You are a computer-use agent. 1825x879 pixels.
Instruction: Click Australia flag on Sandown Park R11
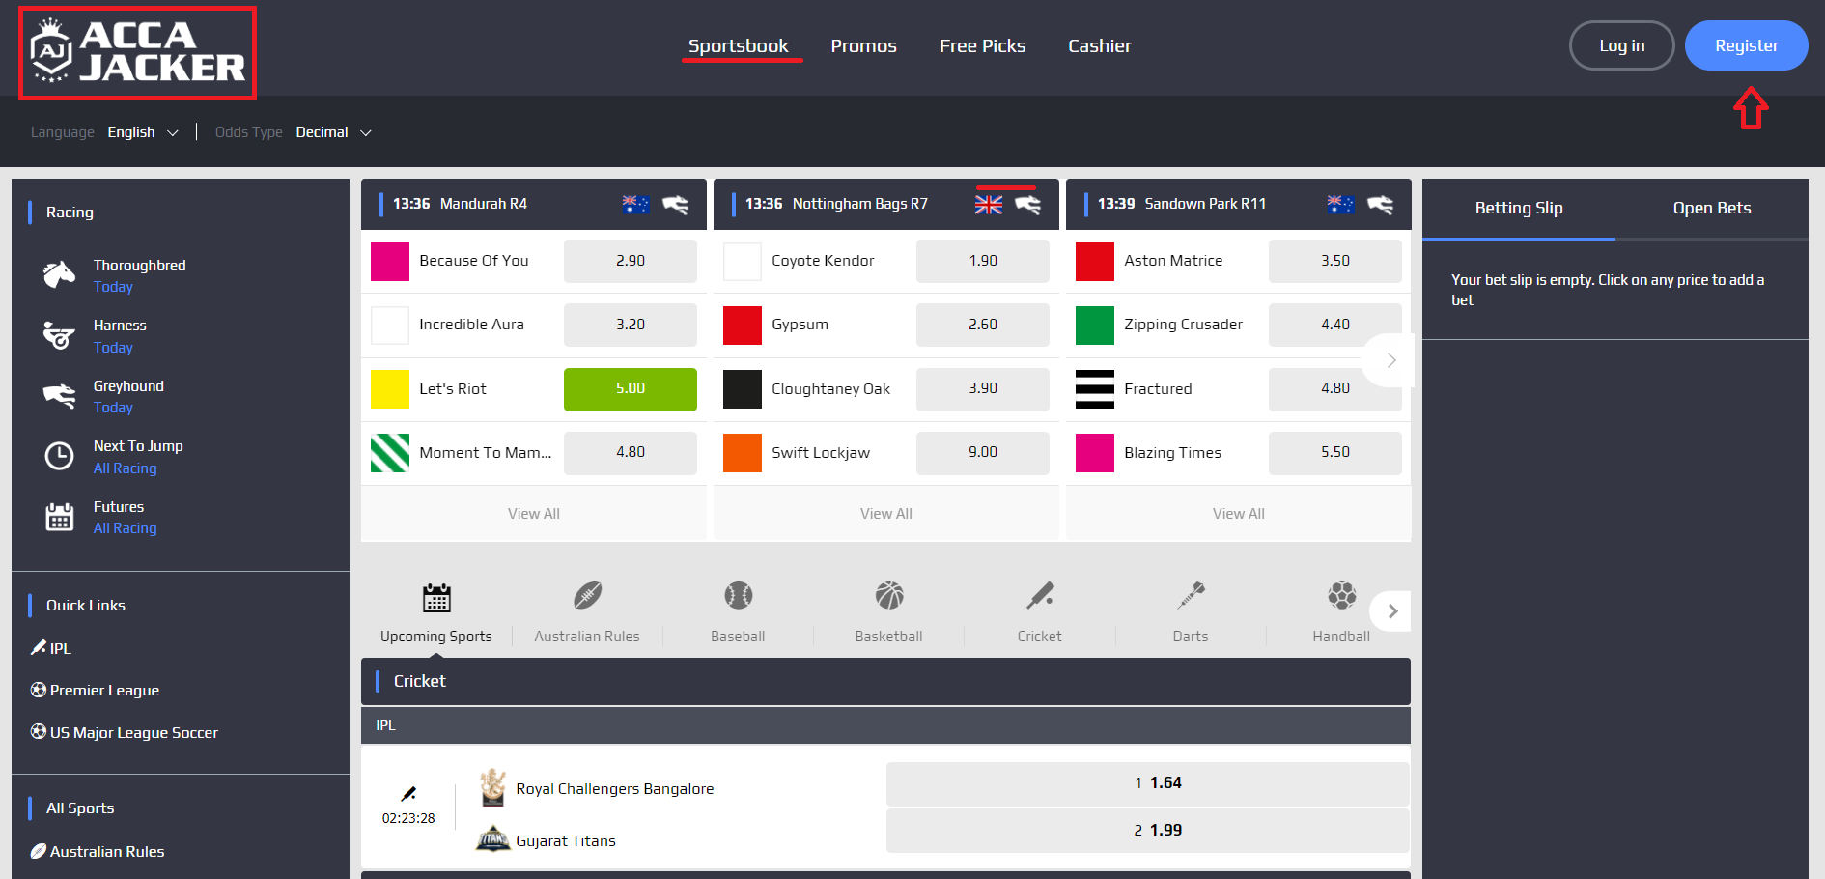(x=1341, y=204)
